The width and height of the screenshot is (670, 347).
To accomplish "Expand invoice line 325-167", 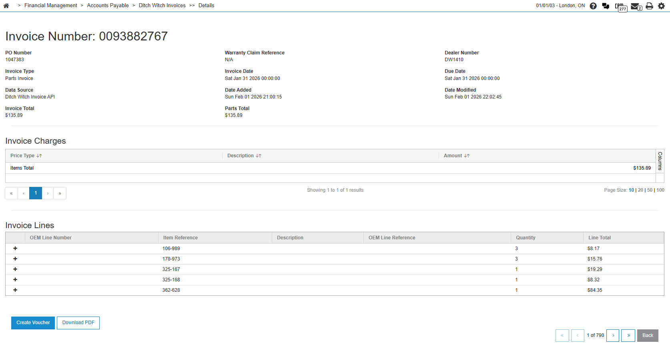I will pyautogui.click(x=15, y=269).
